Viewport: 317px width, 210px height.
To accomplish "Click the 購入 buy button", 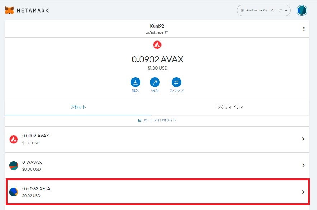I will tap(135, 85).
